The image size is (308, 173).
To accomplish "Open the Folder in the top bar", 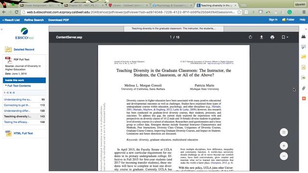I will pyautogui.click(x=288, y=20).
